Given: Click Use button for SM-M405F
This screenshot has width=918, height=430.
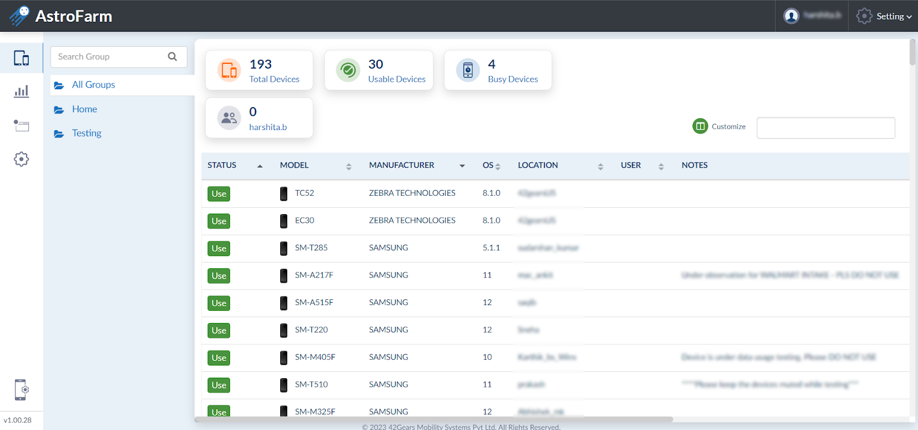Looking at the screenshot, I should [219, 358].
